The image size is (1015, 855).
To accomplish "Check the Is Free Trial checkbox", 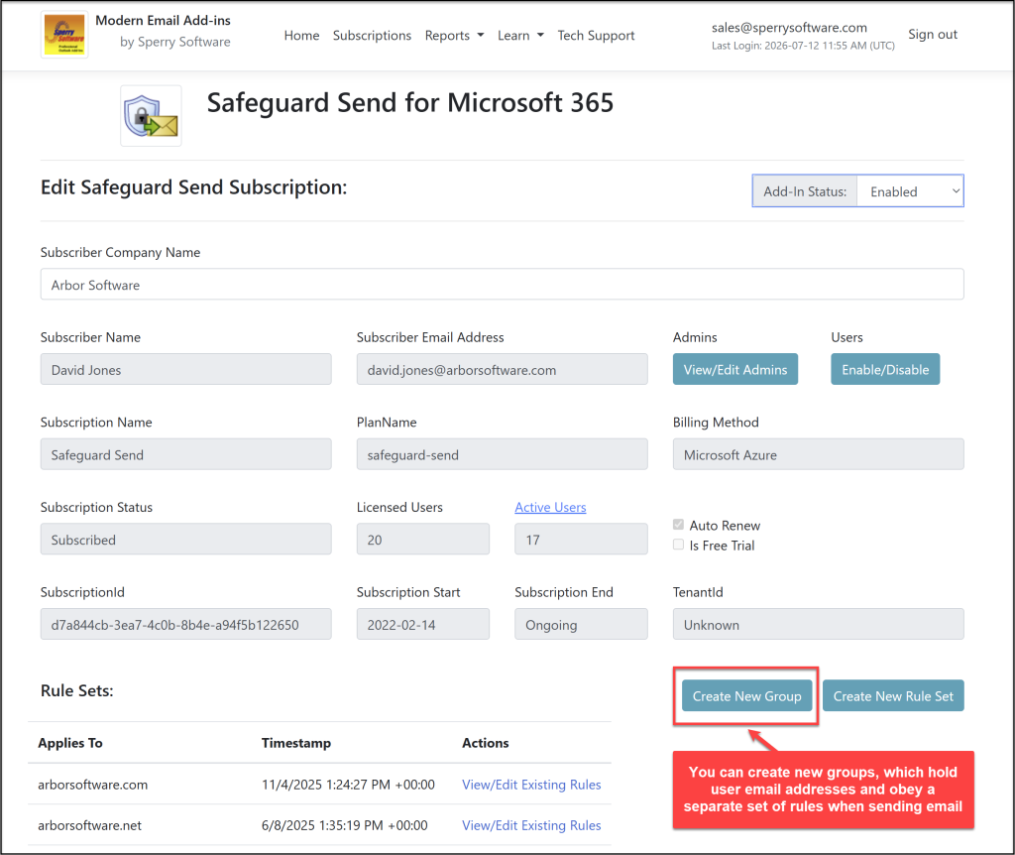I will tap(678, 545).
